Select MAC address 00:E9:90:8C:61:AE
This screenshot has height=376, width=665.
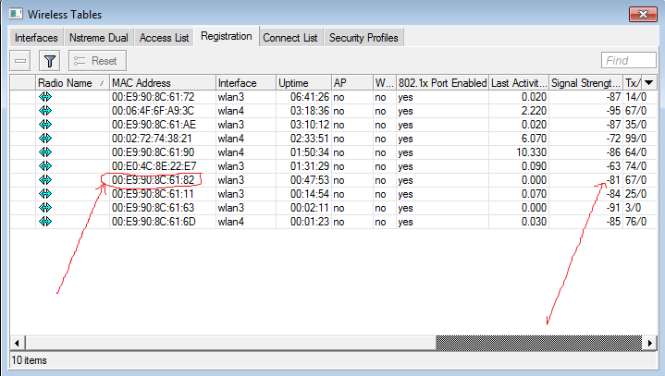[x=154, y=125]
